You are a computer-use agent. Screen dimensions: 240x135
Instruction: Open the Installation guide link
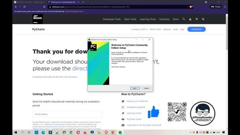click(x=136, y=107)
